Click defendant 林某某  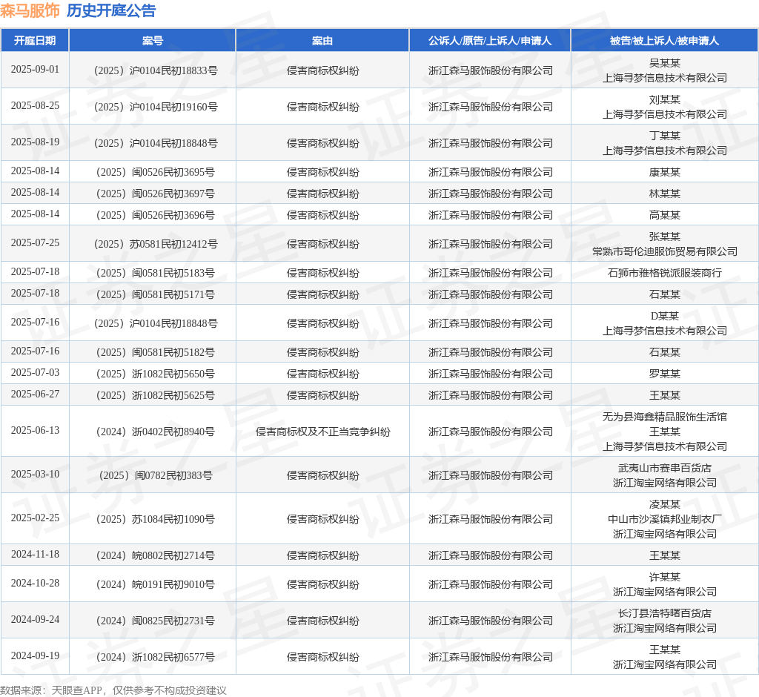(x=665, y=194)
